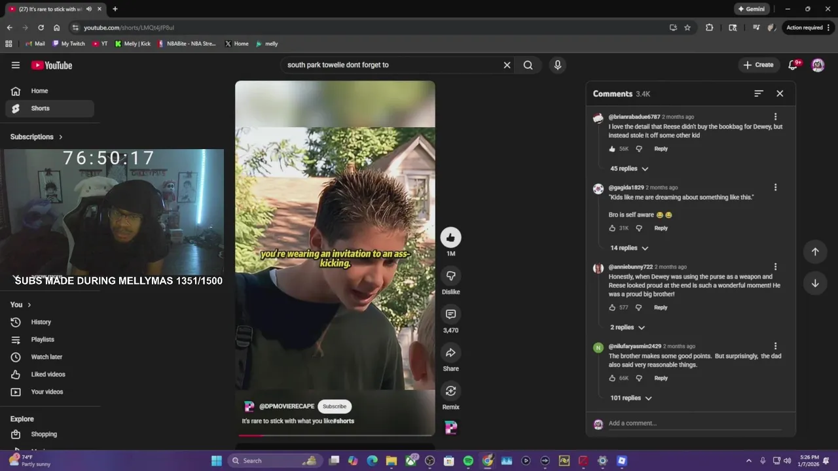Open Liked videos in the sidebar
Screen dimensions: 838x471
49,374
